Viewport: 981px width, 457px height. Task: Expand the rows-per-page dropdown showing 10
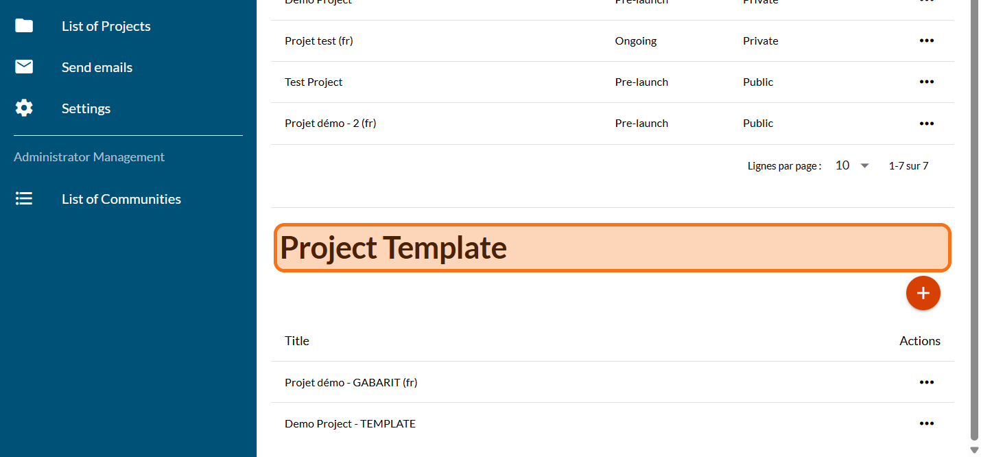click(x=853, y=165)
